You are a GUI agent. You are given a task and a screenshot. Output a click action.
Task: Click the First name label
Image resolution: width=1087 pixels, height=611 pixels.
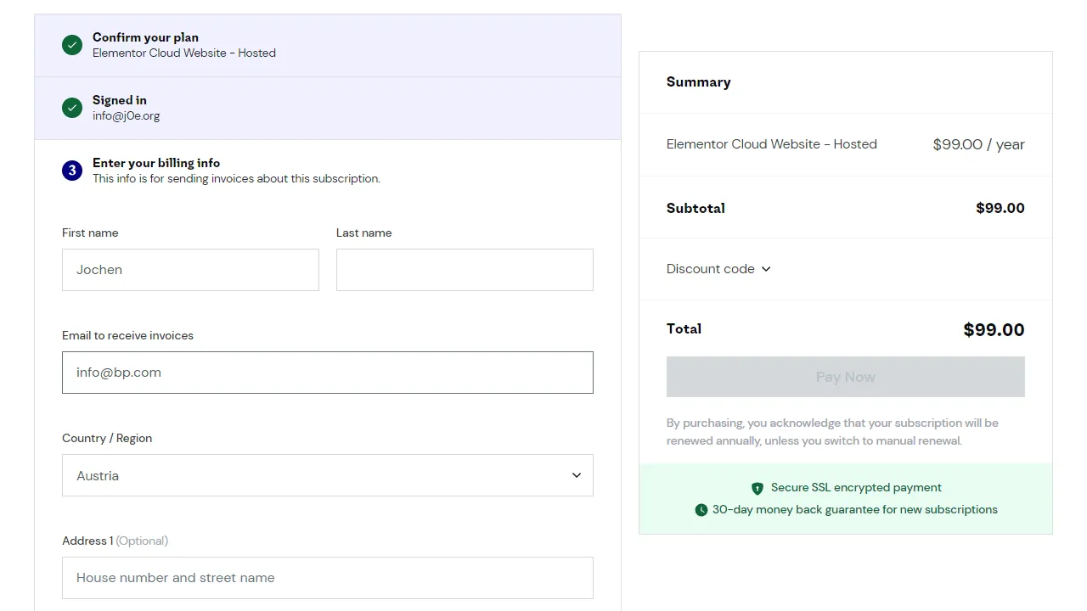click(x=90, y=233)
